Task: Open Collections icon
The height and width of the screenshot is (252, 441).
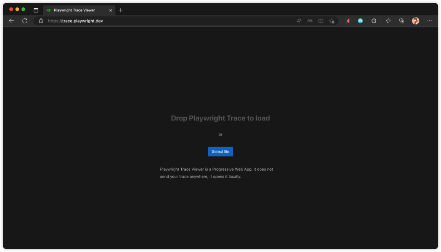Action: coord(402,21)
